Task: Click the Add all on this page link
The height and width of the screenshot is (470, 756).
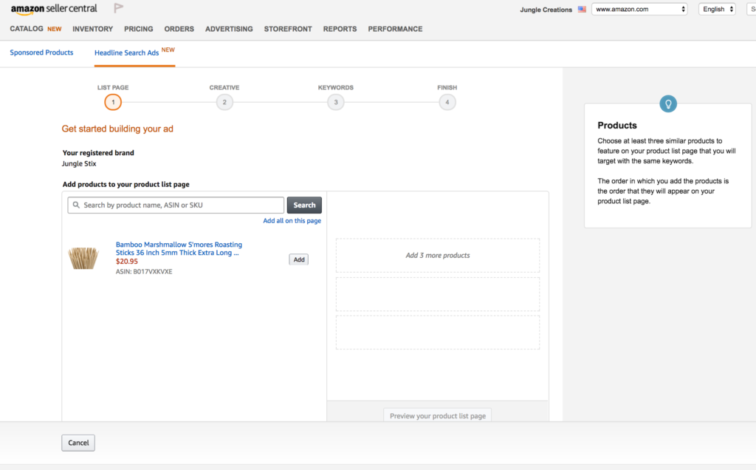Action: click(292, 221)
